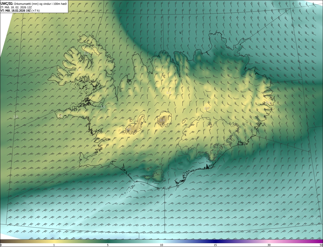Click the title "Úrkomumætti (mm) og vindur i 100m hæð"
The height and width of the screenshot is (247, 323).
(x=40, y=4)
